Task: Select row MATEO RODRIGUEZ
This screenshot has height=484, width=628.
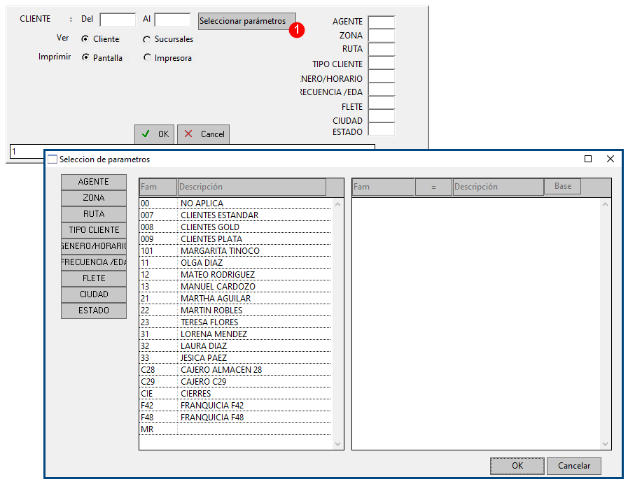Action: pos(235,275)
